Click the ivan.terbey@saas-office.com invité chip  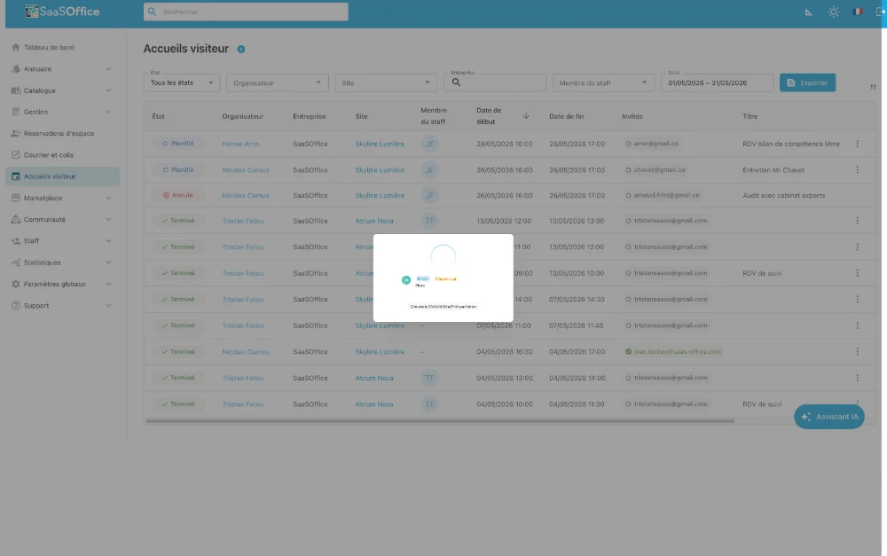coord(673,352)
